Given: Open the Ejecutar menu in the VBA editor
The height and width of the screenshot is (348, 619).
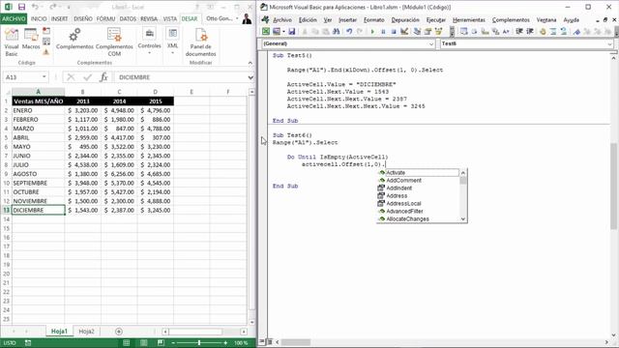Looking at the screenshot, I should [436, 19].
